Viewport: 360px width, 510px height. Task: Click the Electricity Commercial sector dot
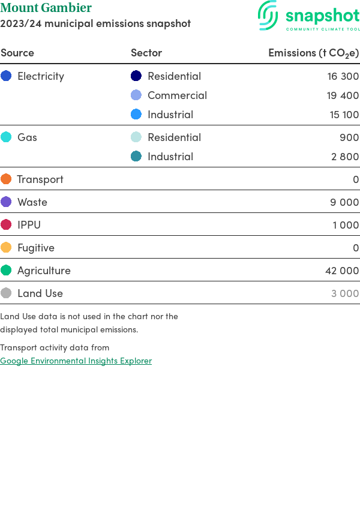pyautogui.click(x=136, y=95)
